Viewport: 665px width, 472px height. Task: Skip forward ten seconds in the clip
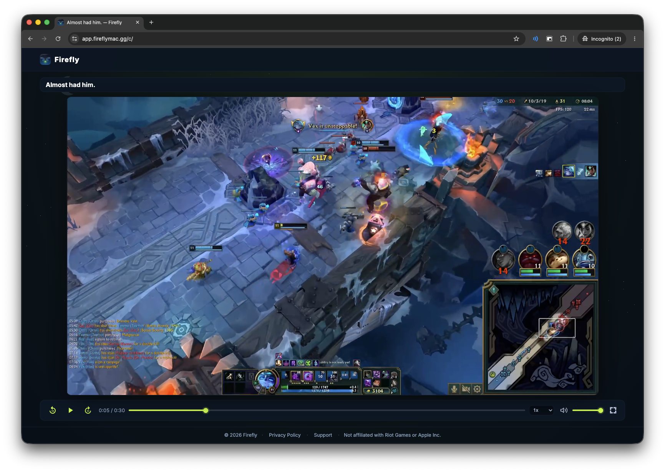(88, 410)
